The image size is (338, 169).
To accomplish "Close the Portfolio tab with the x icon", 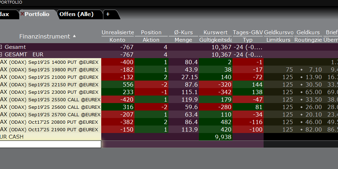I will click(22, 14).
